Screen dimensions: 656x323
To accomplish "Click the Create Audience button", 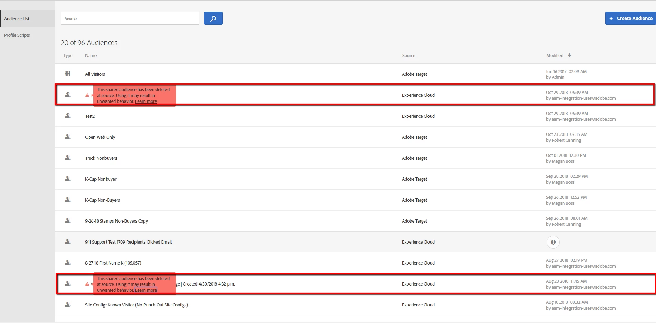I will tap(630, 18).
